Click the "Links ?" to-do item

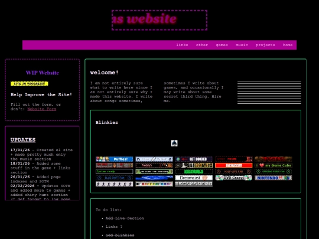click(x=114, y=227)
